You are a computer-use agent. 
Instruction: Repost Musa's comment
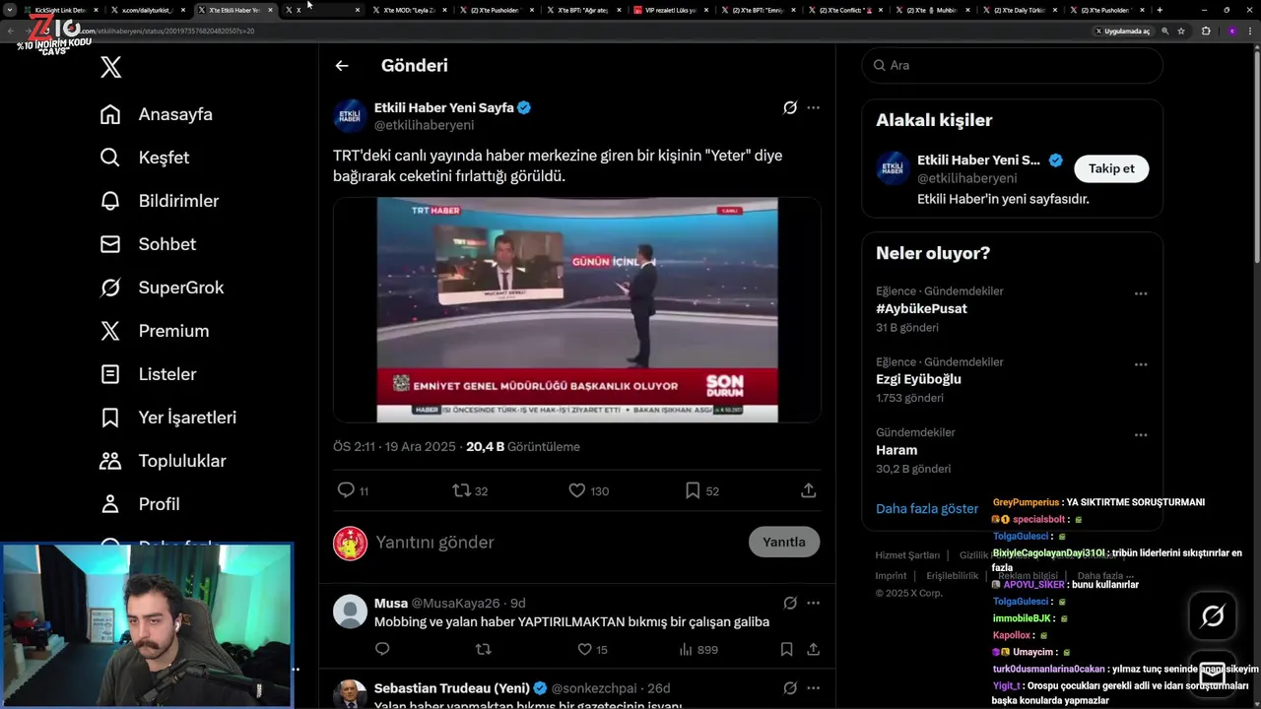coord(483,649)
